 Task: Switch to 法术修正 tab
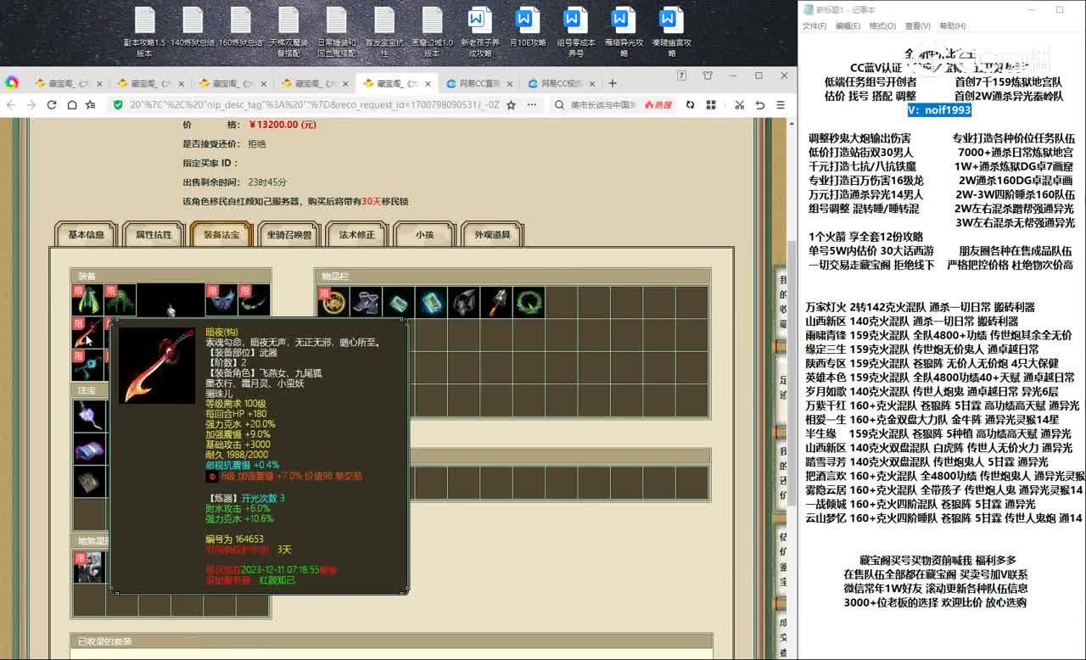[x=357, y=235]
